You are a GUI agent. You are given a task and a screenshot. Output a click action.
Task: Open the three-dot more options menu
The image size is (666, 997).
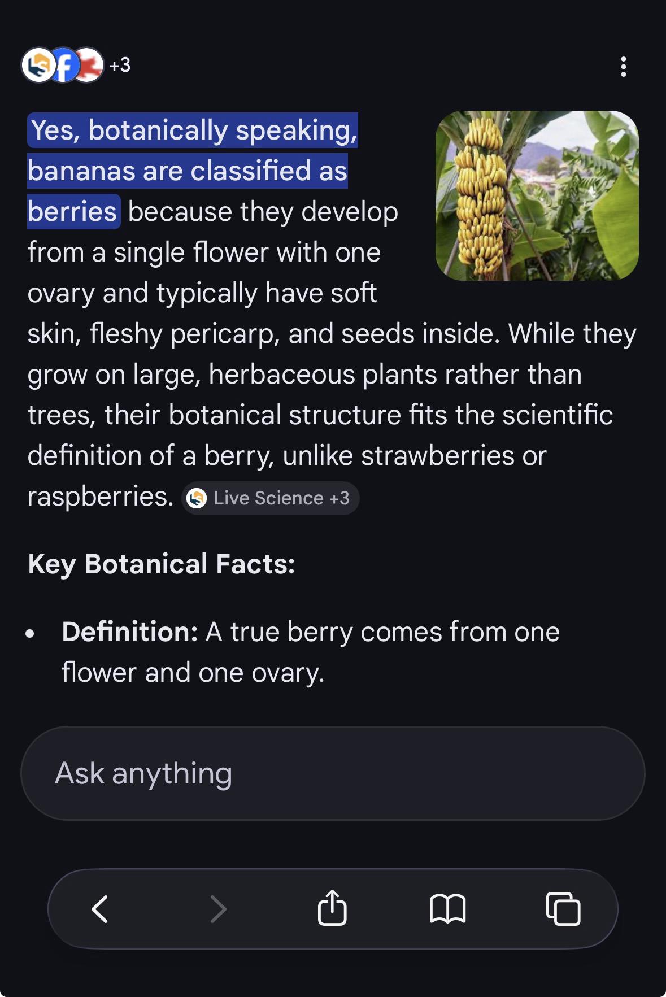click(x=623, y=67)
